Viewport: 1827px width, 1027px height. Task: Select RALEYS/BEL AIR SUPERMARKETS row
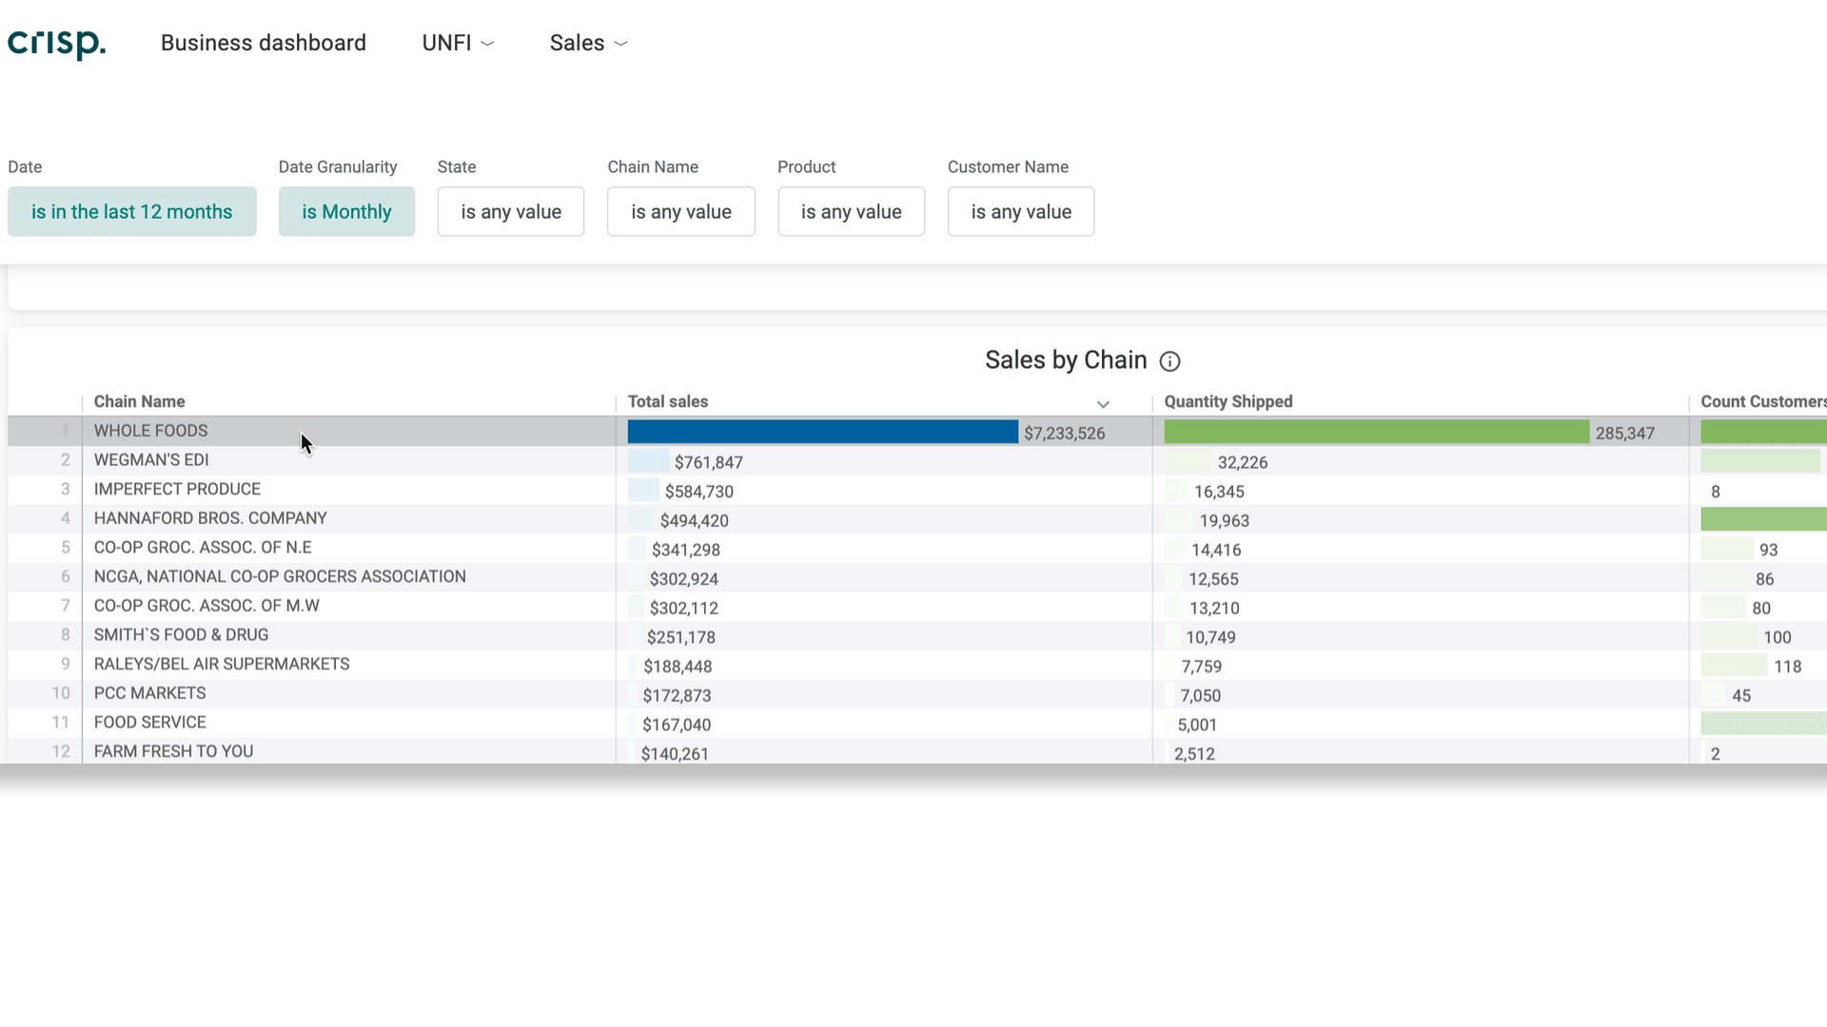[x=917, y=665]
